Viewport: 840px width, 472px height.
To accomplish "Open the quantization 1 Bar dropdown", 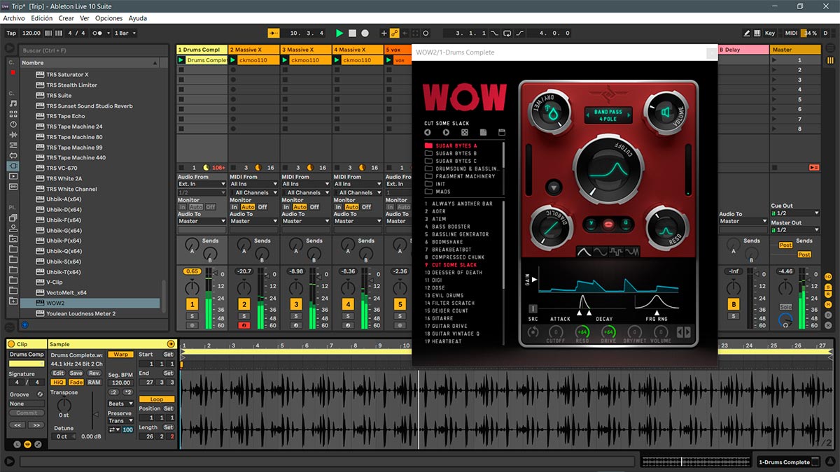I will click(125, 33).
